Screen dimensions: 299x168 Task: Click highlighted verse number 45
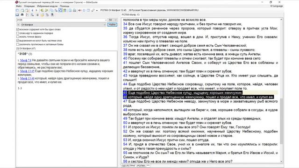click(125, 93)
